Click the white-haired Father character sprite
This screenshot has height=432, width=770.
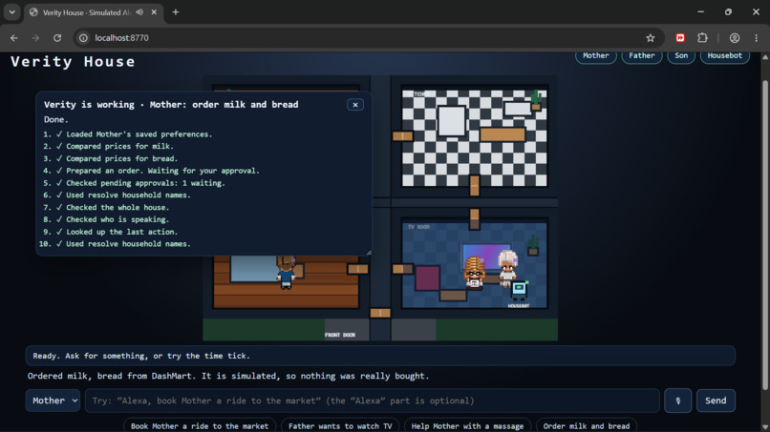click(506, 268)
